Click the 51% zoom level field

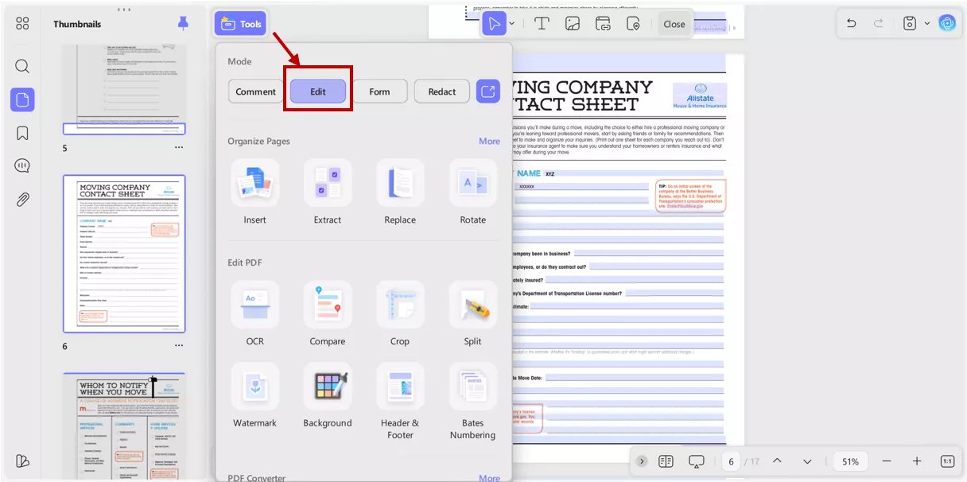(x=850, y=461)
